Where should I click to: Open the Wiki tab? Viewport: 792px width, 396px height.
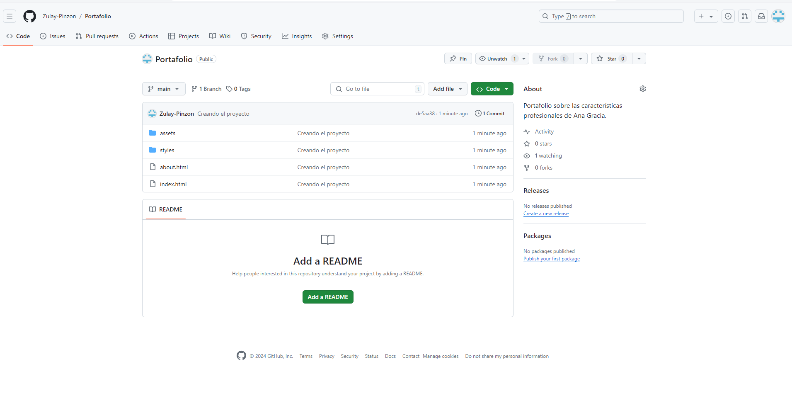tap(220, 36)
